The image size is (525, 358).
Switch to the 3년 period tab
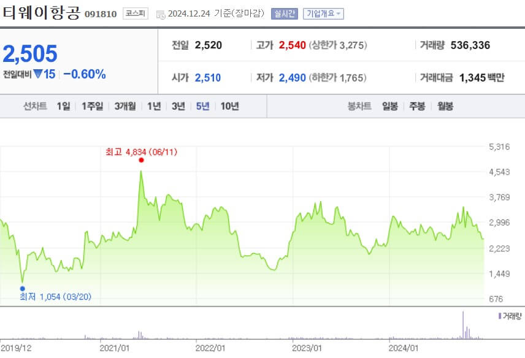pyautogui.click(x=178, y=105)
